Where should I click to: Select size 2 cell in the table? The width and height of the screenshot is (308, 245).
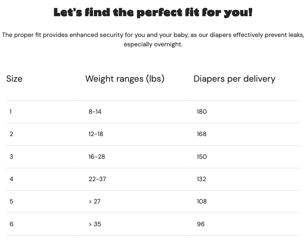[11, 134]
